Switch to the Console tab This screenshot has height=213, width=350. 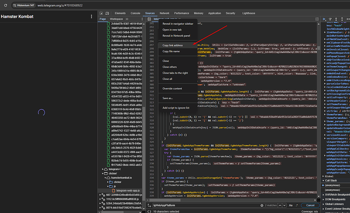(135, 13)
